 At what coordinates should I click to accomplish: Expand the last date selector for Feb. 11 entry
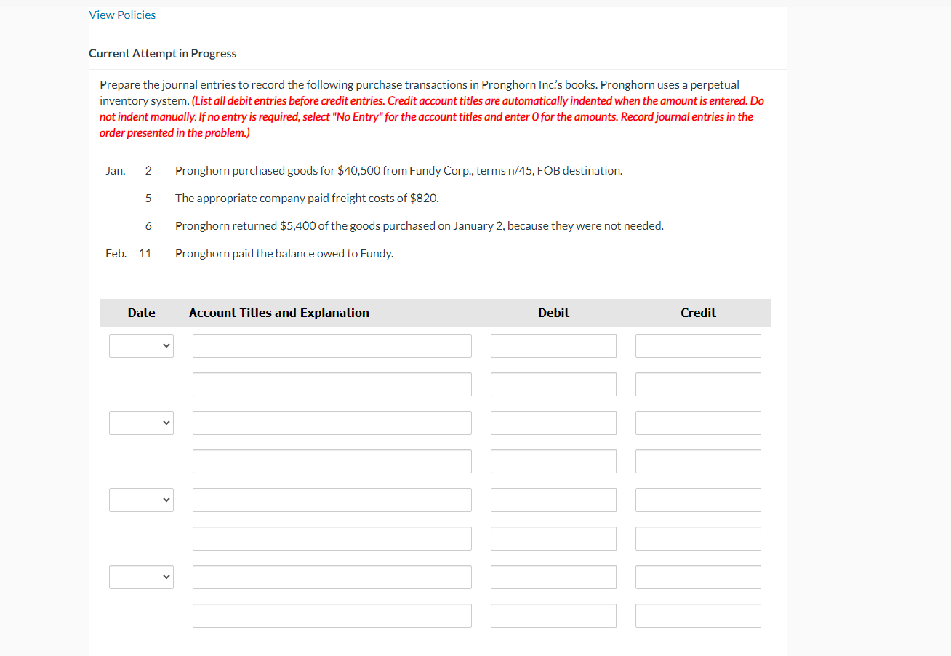[x=141, y=577]
